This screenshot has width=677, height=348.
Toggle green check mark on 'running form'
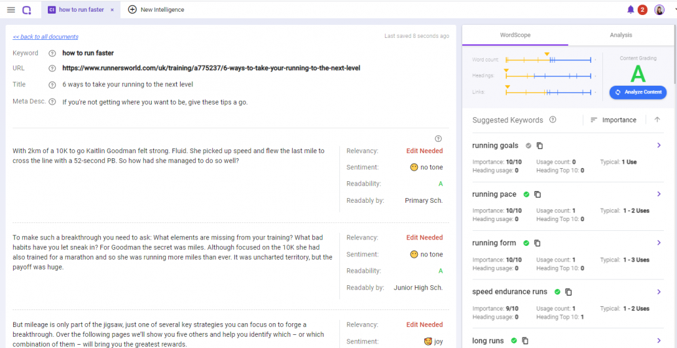click(526, 243)
